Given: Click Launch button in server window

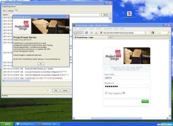Looking at the screenshot, I should click(65, 91).
